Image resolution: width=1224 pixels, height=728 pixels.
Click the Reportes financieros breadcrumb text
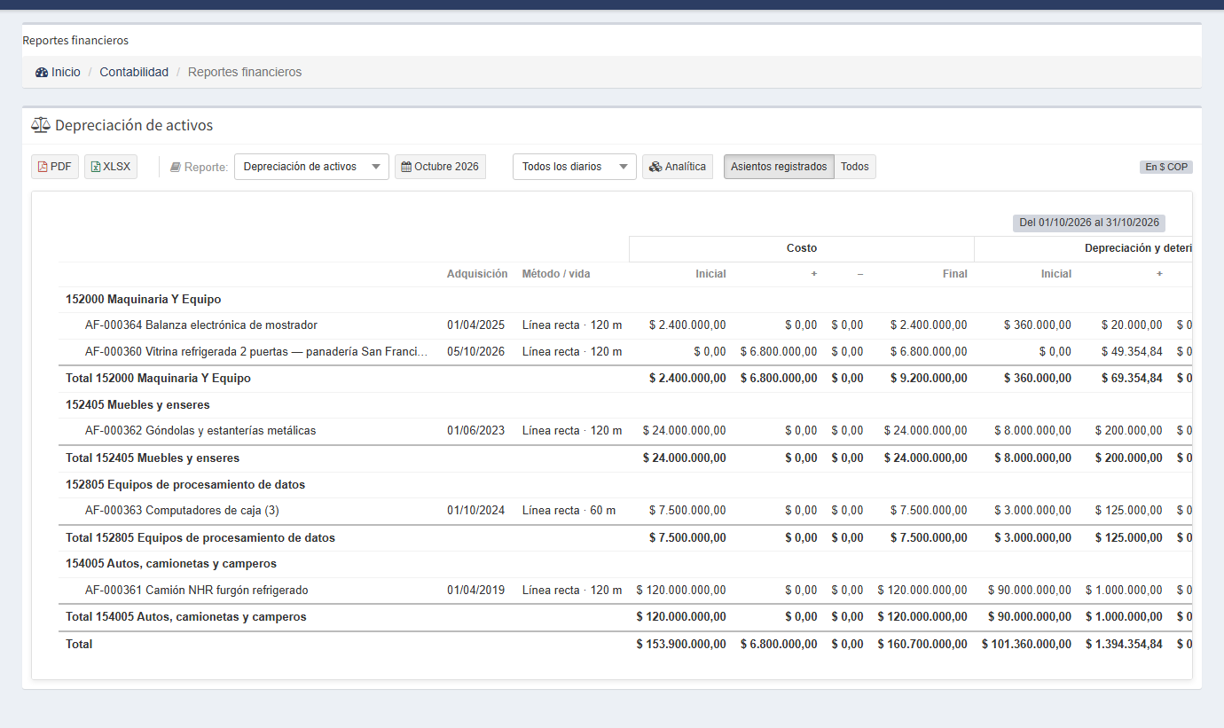[x=245, y=72]
